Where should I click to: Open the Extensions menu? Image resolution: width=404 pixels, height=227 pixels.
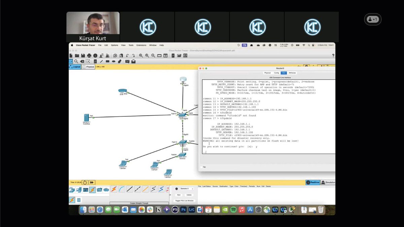[x=141, y=45]
